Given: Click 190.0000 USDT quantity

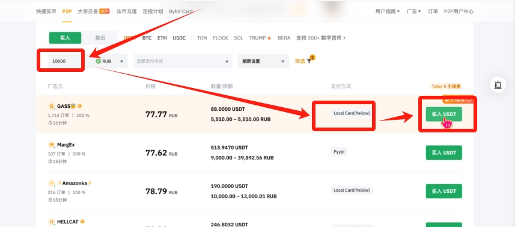Looking at the screenshot, I should coord(229,186).
